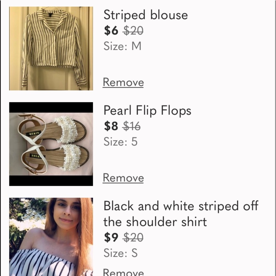Click the crossed-out $16 original price
Viewport: 276px width, 276px height.
[132, 126]
